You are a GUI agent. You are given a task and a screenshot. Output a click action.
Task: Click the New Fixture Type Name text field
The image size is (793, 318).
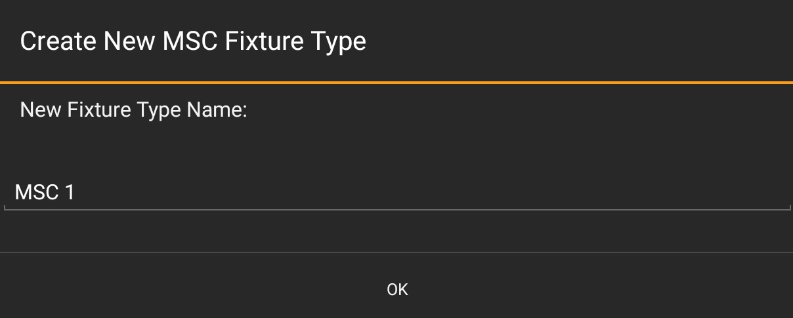click(x=396, y=193)
